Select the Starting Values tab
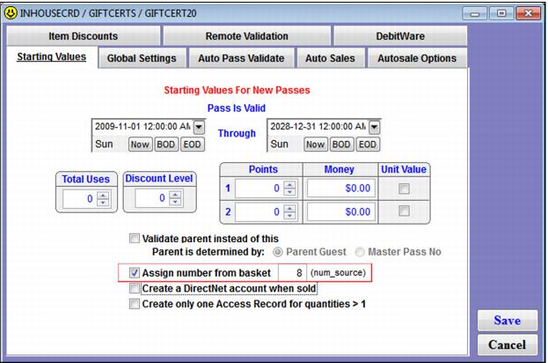The height and width of the screenshot is (363, 548). coord(52,56)
